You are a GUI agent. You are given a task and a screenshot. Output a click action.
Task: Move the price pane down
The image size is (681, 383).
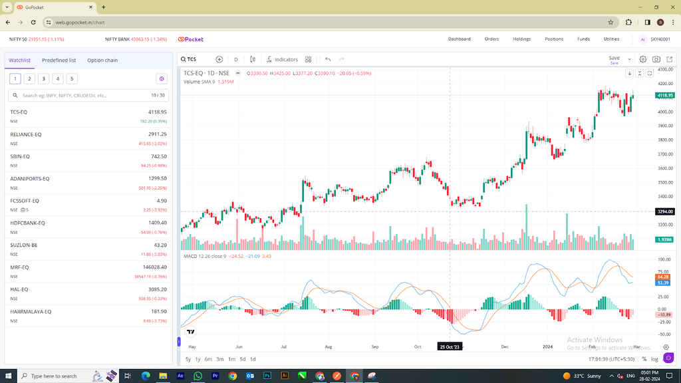point(629,73)
